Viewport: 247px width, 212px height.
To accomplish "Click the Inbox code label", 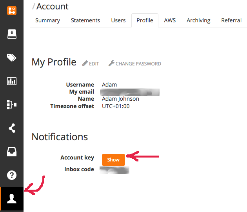I will (x=79, y=169).
